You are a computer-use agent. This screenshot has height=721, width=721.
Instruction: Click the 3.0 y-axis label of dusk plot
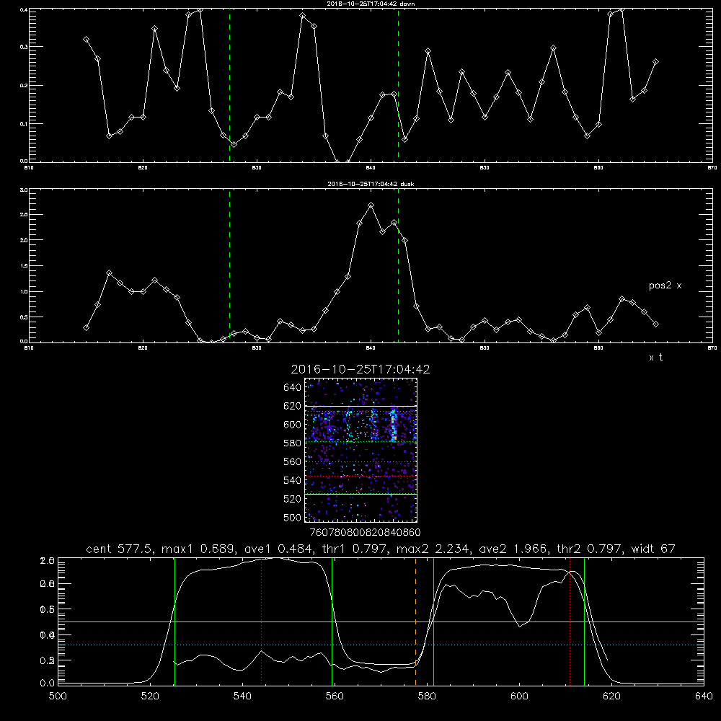(x=24, y=190)
